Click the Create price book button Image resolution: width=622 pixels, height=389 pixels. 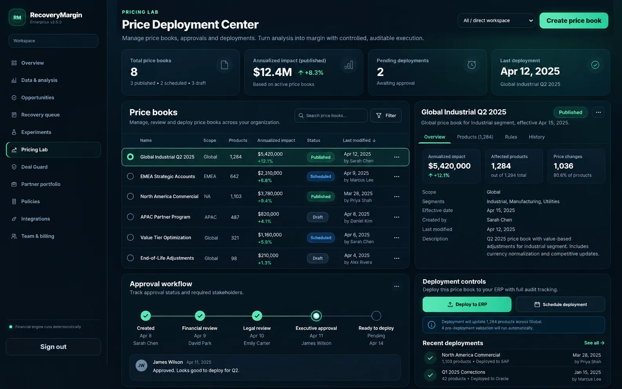pos(574,21)
